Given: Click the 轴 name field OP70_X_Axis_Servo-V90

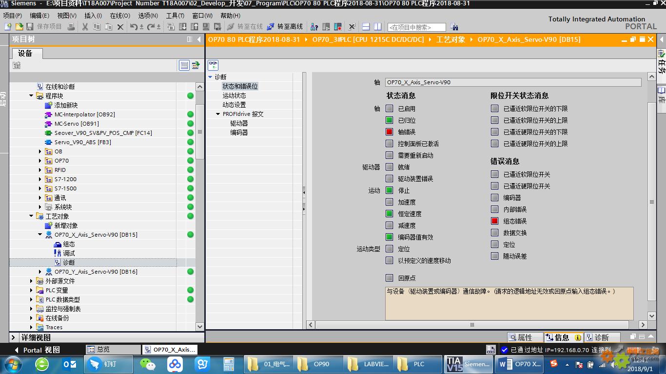Looking at the screenshot, I should pyautogui.click(x=513, y=82).
